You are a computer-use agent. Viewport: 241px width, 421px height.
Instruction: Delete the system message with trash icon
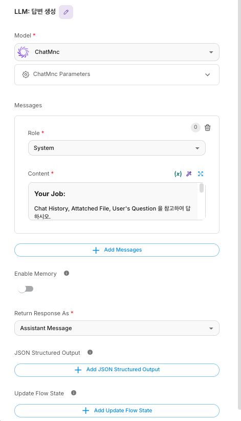click(207, 127)
